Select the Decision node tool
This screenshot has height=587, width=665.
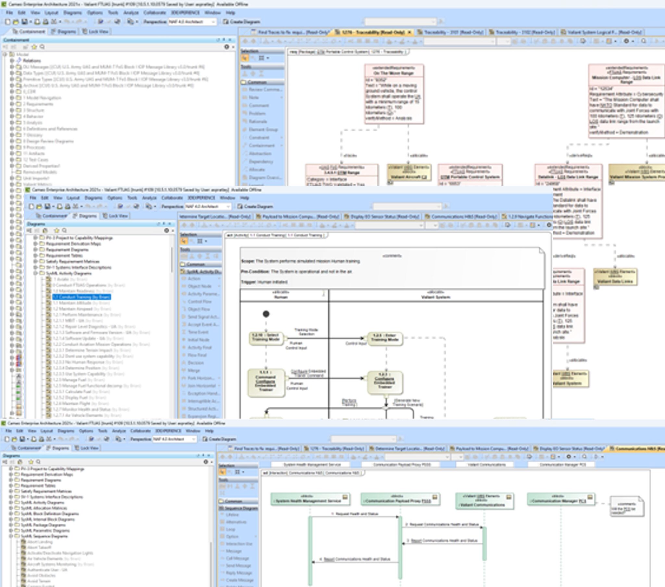click(195, 363)
